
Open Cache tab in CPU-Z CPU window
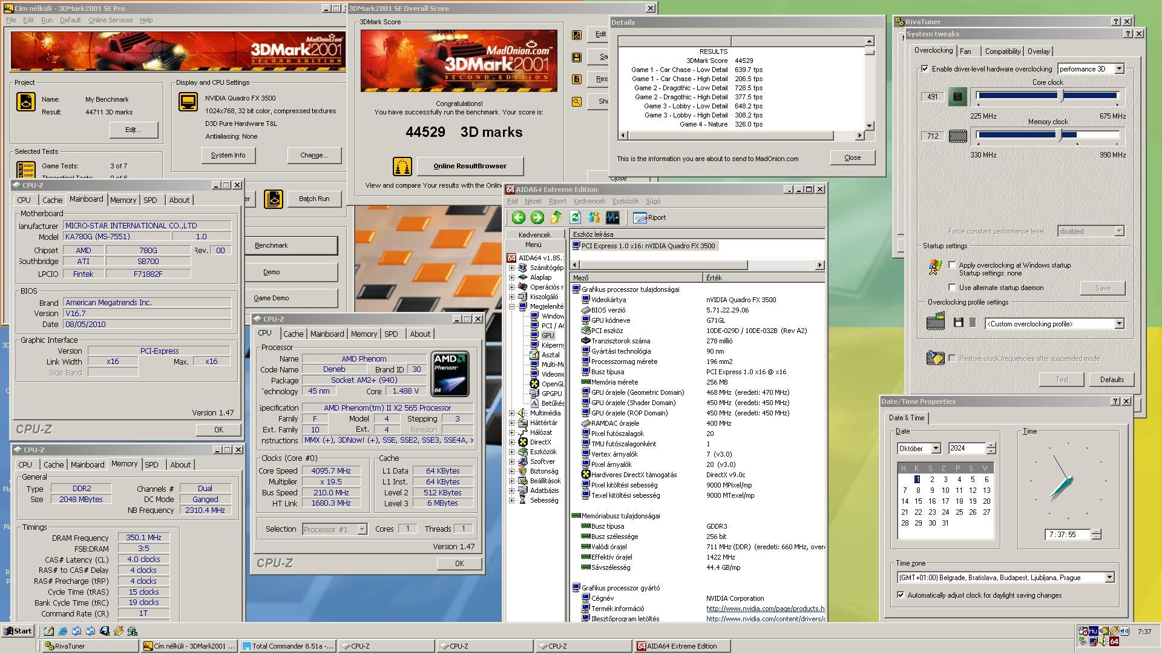(x=294, y=334)
